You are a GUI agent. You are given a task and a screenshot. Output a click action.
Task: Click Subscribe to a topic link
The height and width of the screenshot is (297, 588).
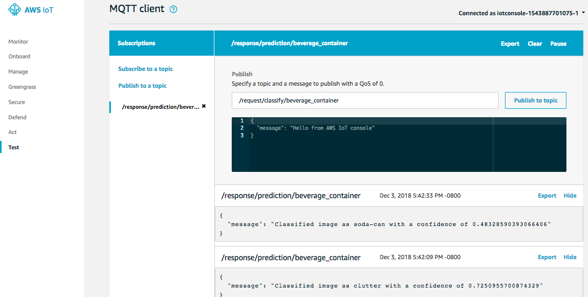(x=146, y=69)
